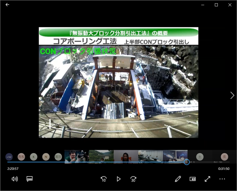237x191 pixels.
Task: Open the pencil edit tool
Action: (178, 179)
